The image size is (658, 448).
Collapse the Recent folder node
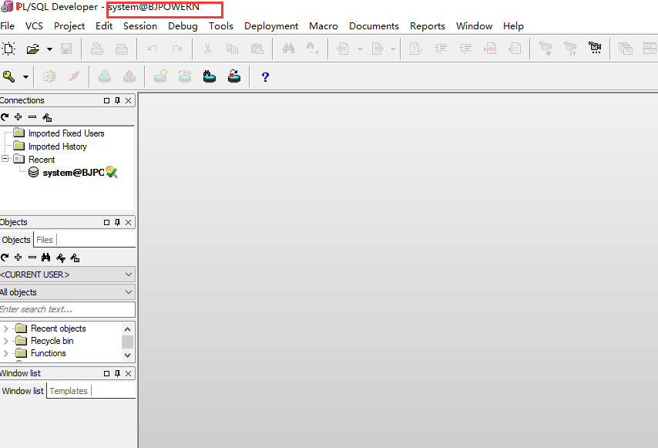[x=5, y=159]
